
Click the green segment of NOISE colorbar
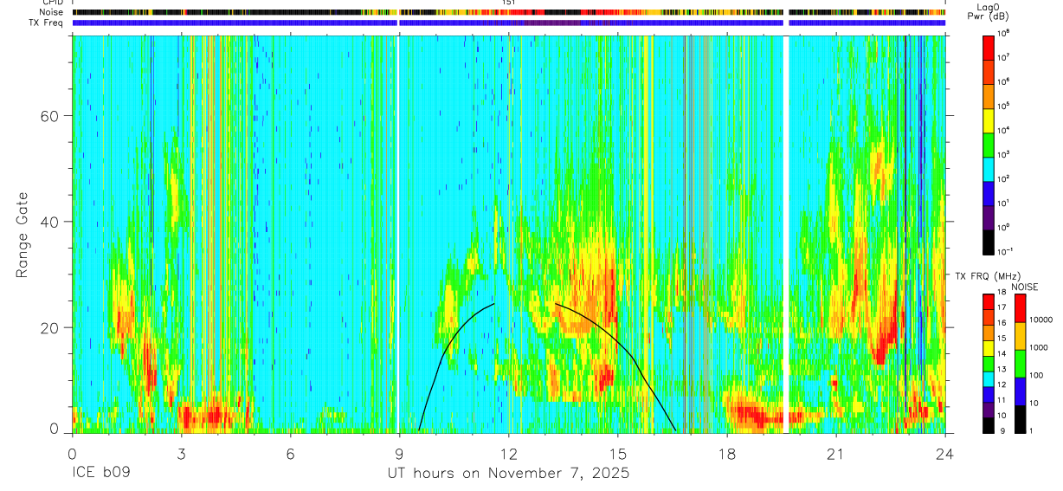[1021, 364]
